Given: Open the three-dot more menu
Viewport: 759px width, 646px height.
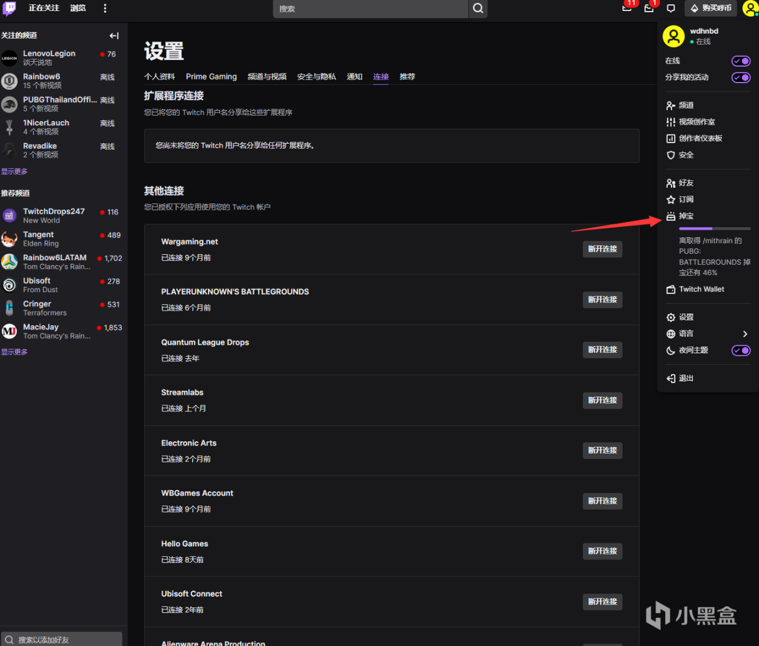Looking at the screenshot, I should tap(105, 9).
